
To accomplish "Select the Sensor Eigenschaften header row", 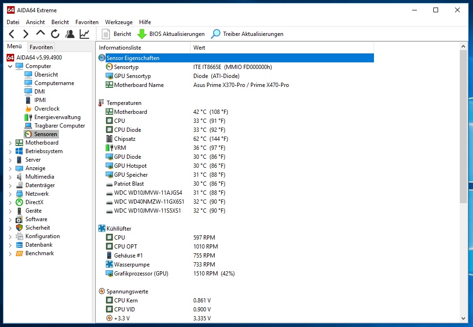I will point(236,58).
